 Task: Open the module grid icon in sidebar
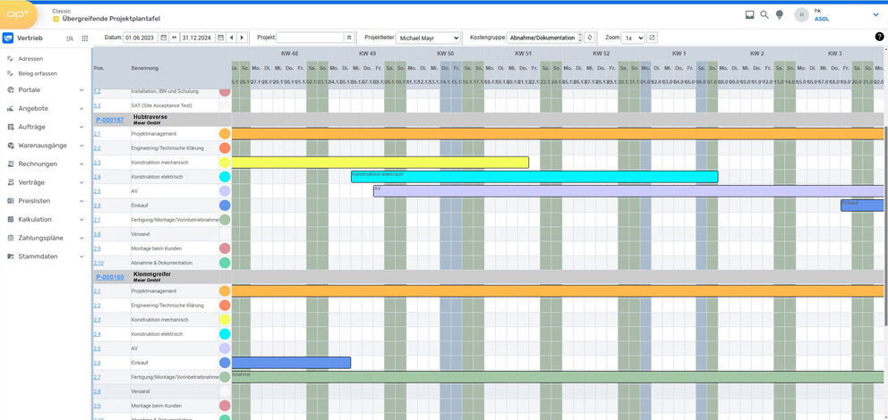pos(85,38)
